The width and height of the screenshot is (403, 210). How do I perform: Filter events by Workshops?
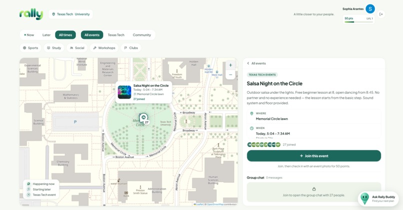point(104,48)
